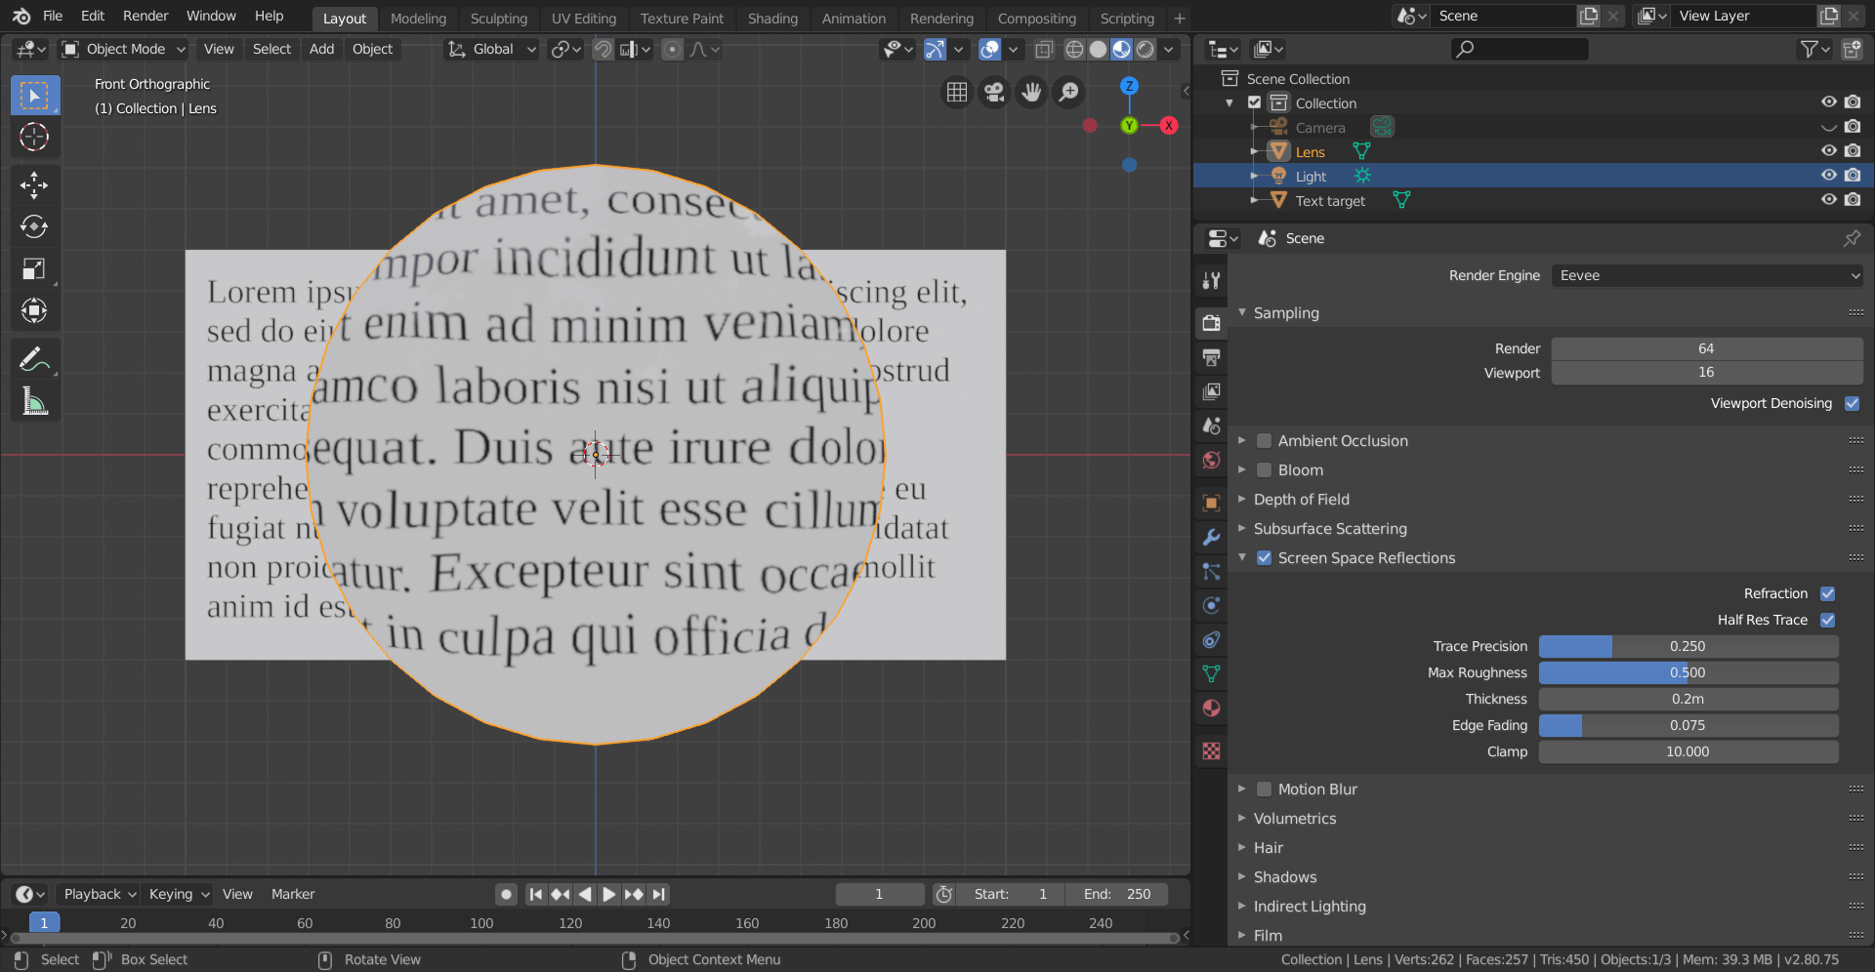This screenshot has height=972, width=1875.
Task: Click the outliner search field
Action: click(1520, 49)
